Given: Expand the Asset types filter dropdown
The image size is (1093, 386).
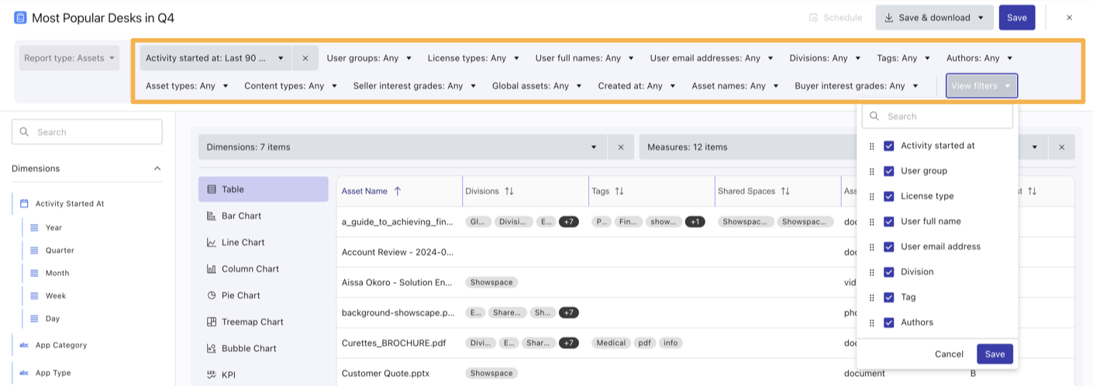Looking at the screenshot, I should pyautogui.click(x=187, y=86).
